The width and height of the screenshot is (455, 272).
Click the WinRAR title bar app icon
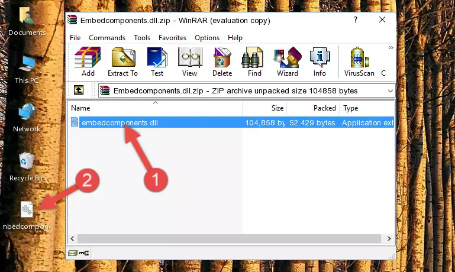[72, 20]
